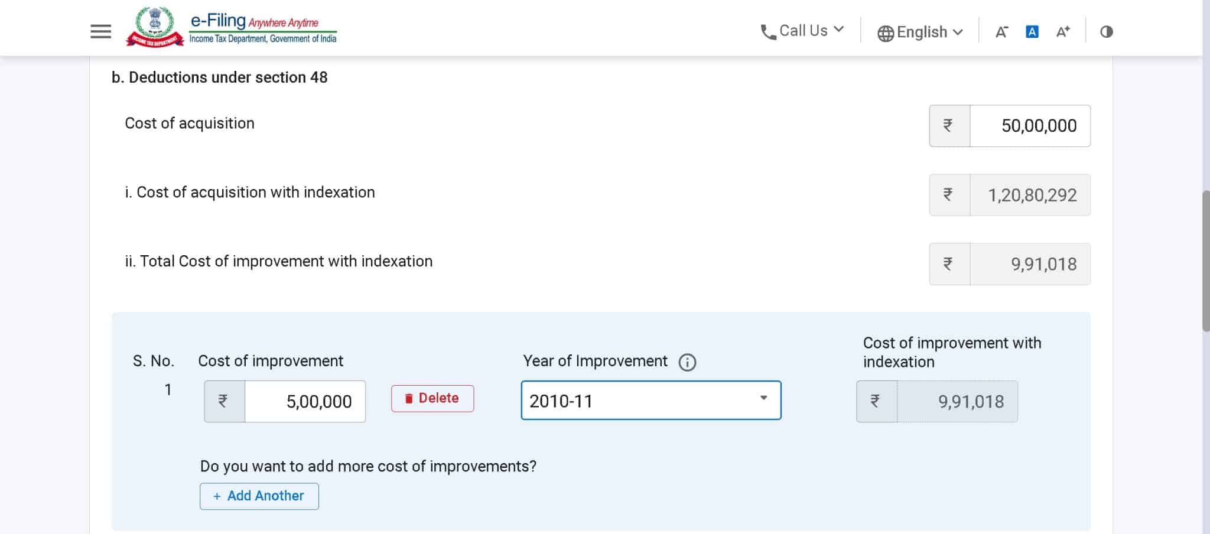Click the 5,00,000 Cost of improvement field
The height and width of the screenshot is (534, 1210).
click(304, 401)
